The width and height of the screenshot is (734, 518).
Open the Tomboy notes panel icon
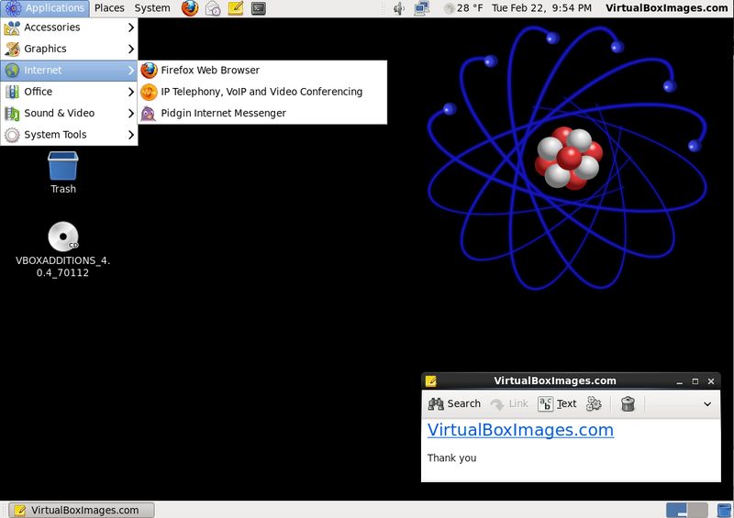(x=236, y=8)
